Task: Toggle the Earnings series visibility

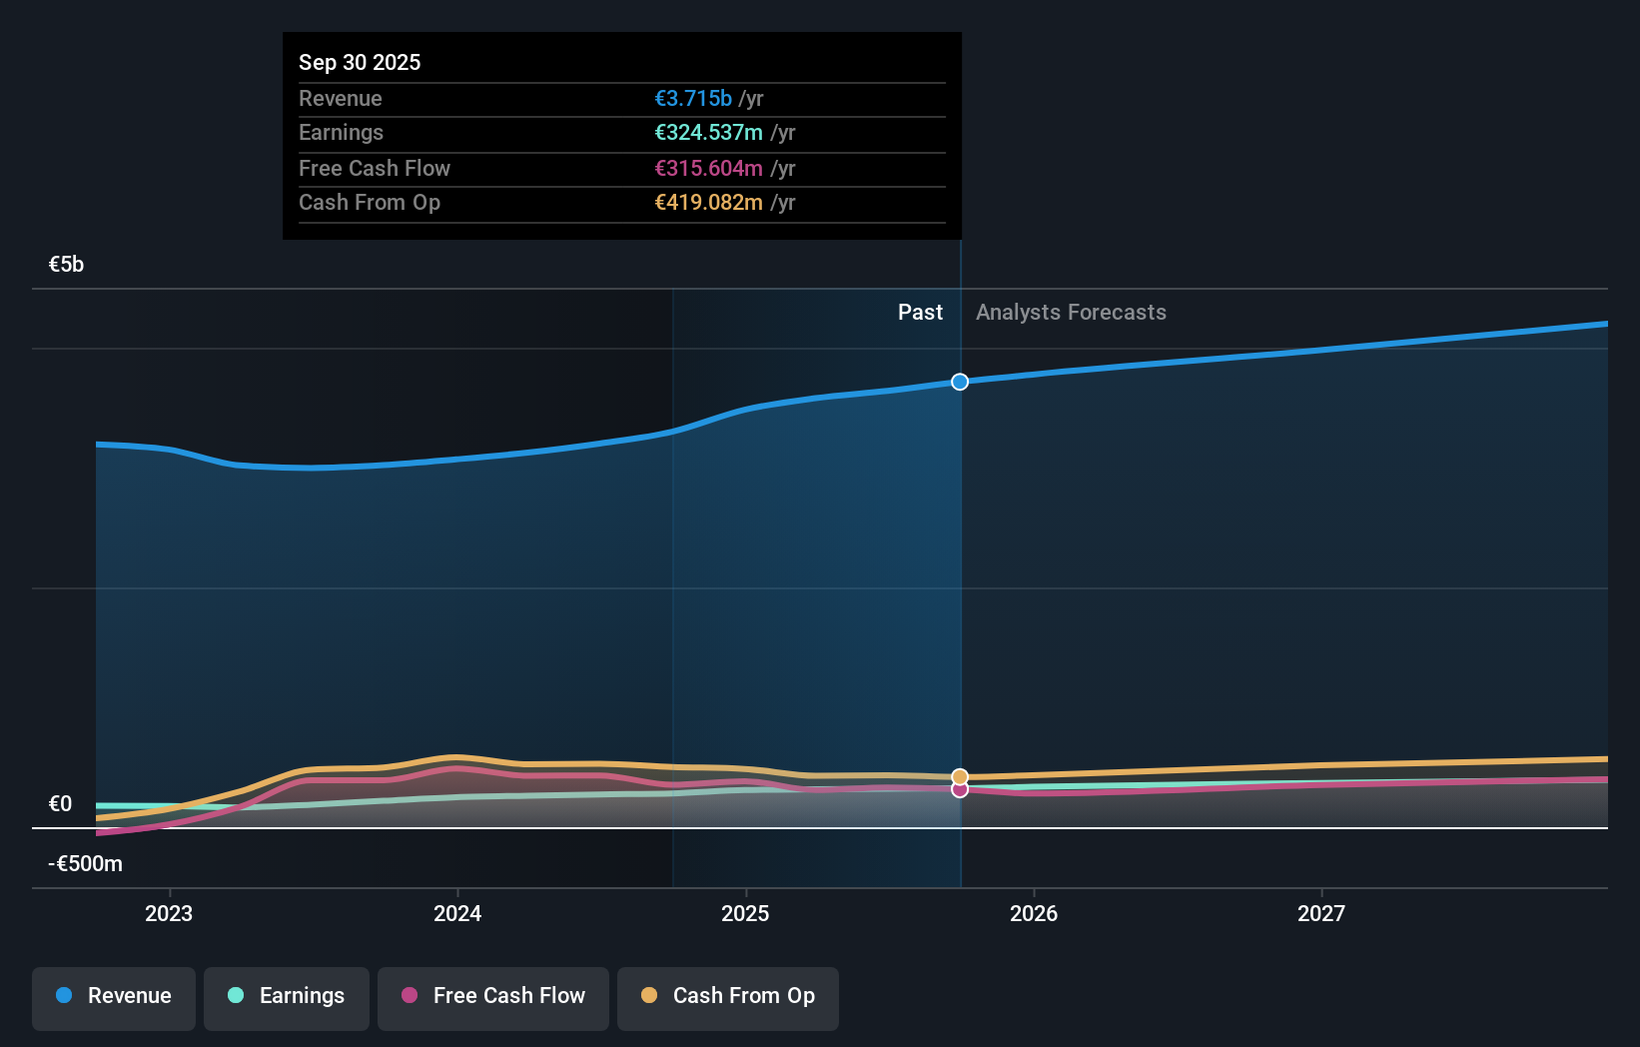Action: pos(286,998)
